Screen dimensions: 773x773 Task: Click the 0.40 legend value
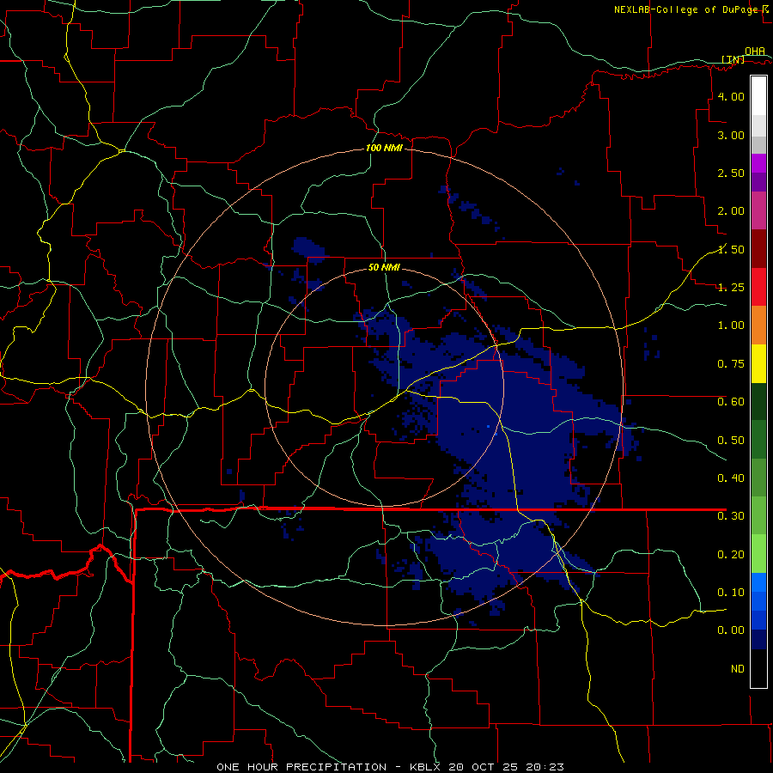[731, 478]
